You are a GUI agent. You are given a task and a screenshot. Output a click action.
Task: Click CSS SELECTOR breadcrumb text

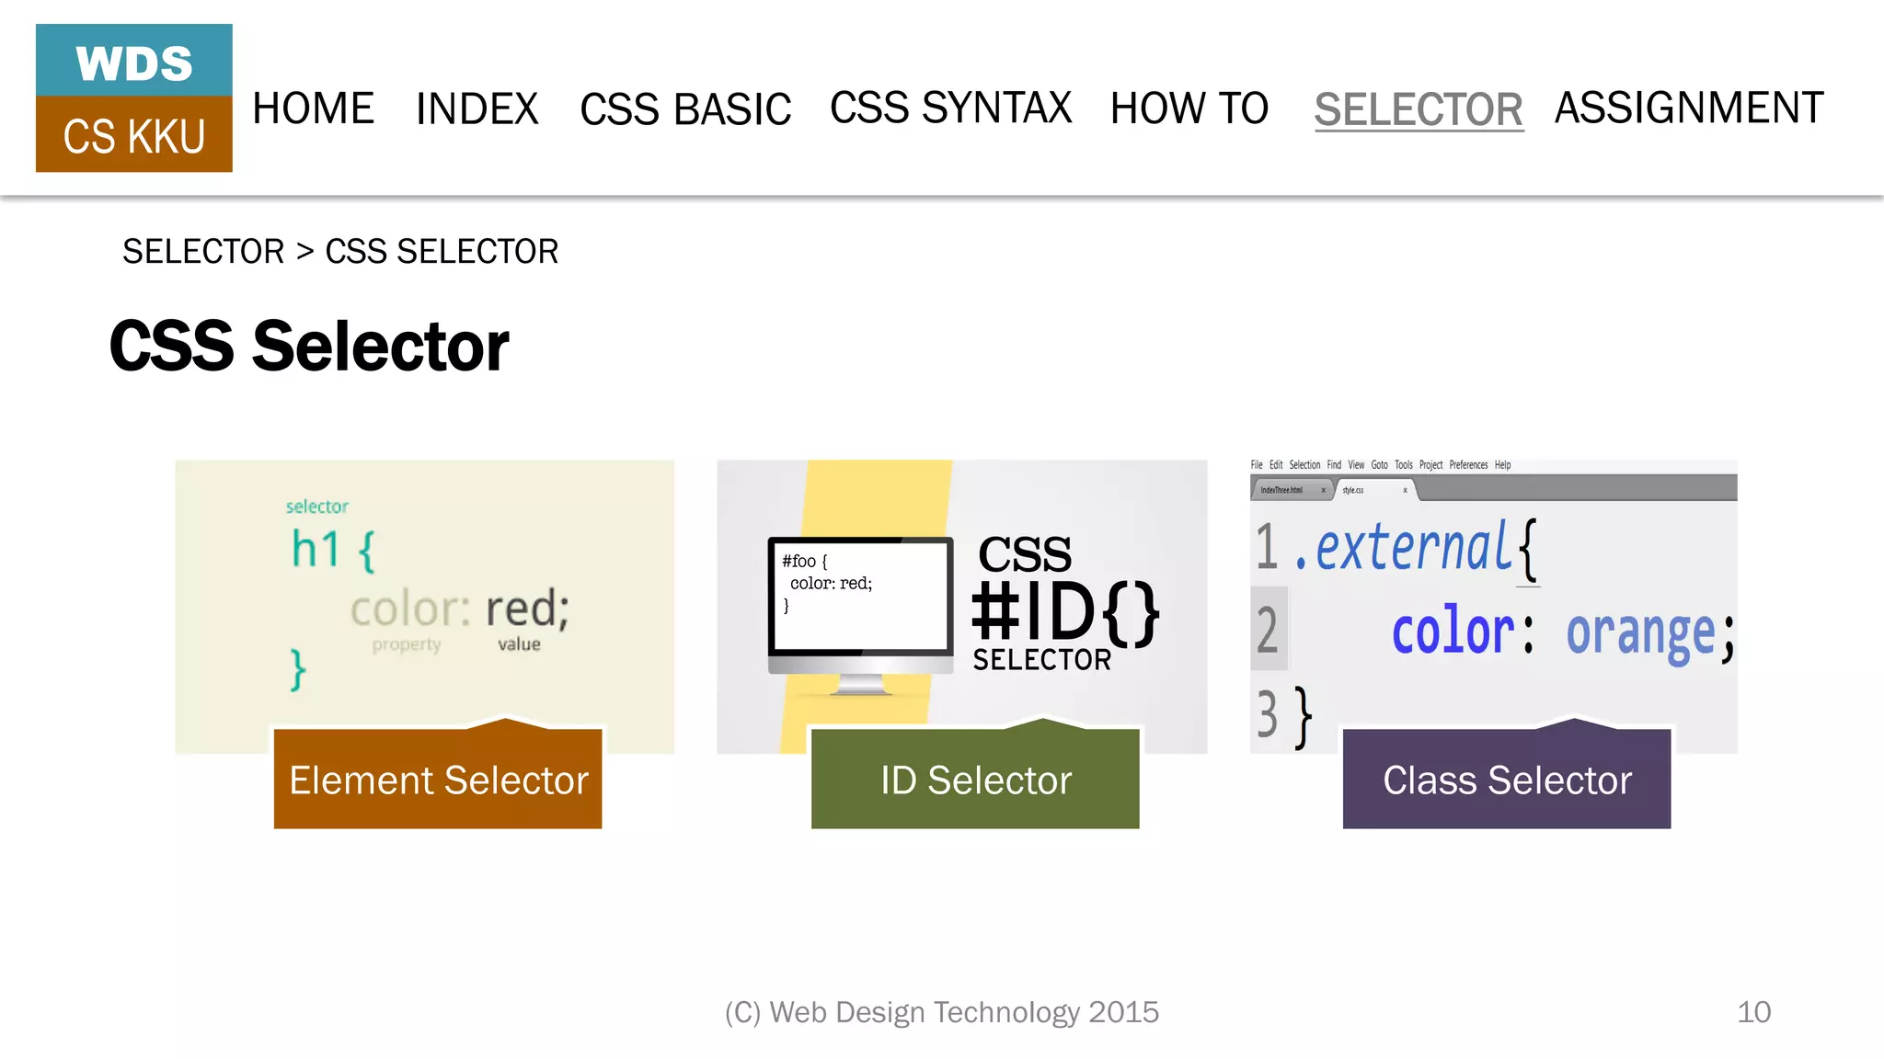[x=442, y=251]
